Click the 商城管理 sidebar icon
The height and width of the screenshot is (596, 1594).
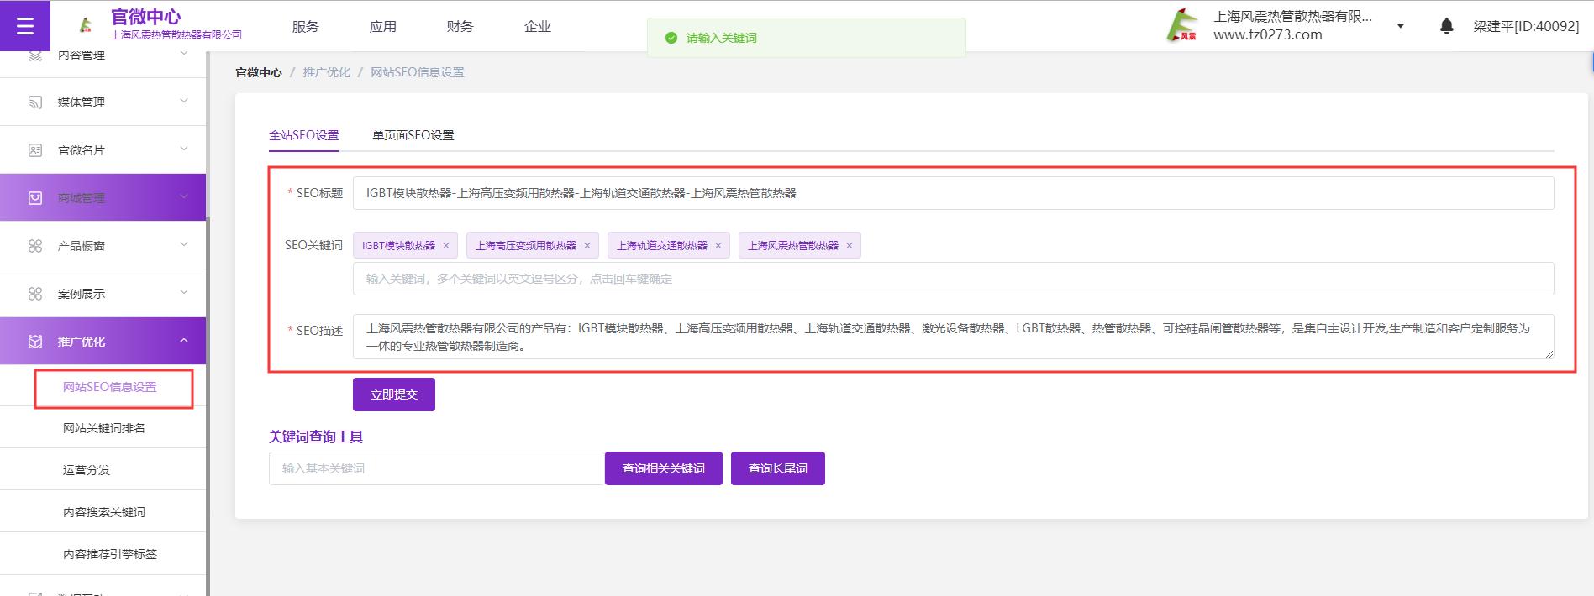[35, 198]
